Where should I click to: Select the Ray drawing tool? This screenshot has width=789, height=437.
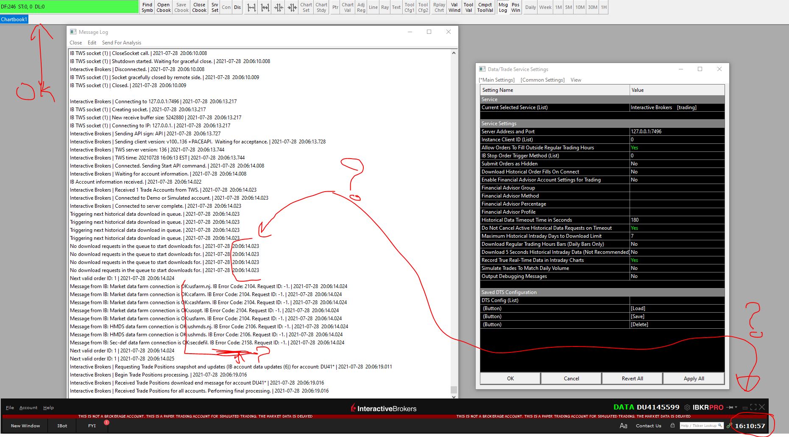coord(385,7)
